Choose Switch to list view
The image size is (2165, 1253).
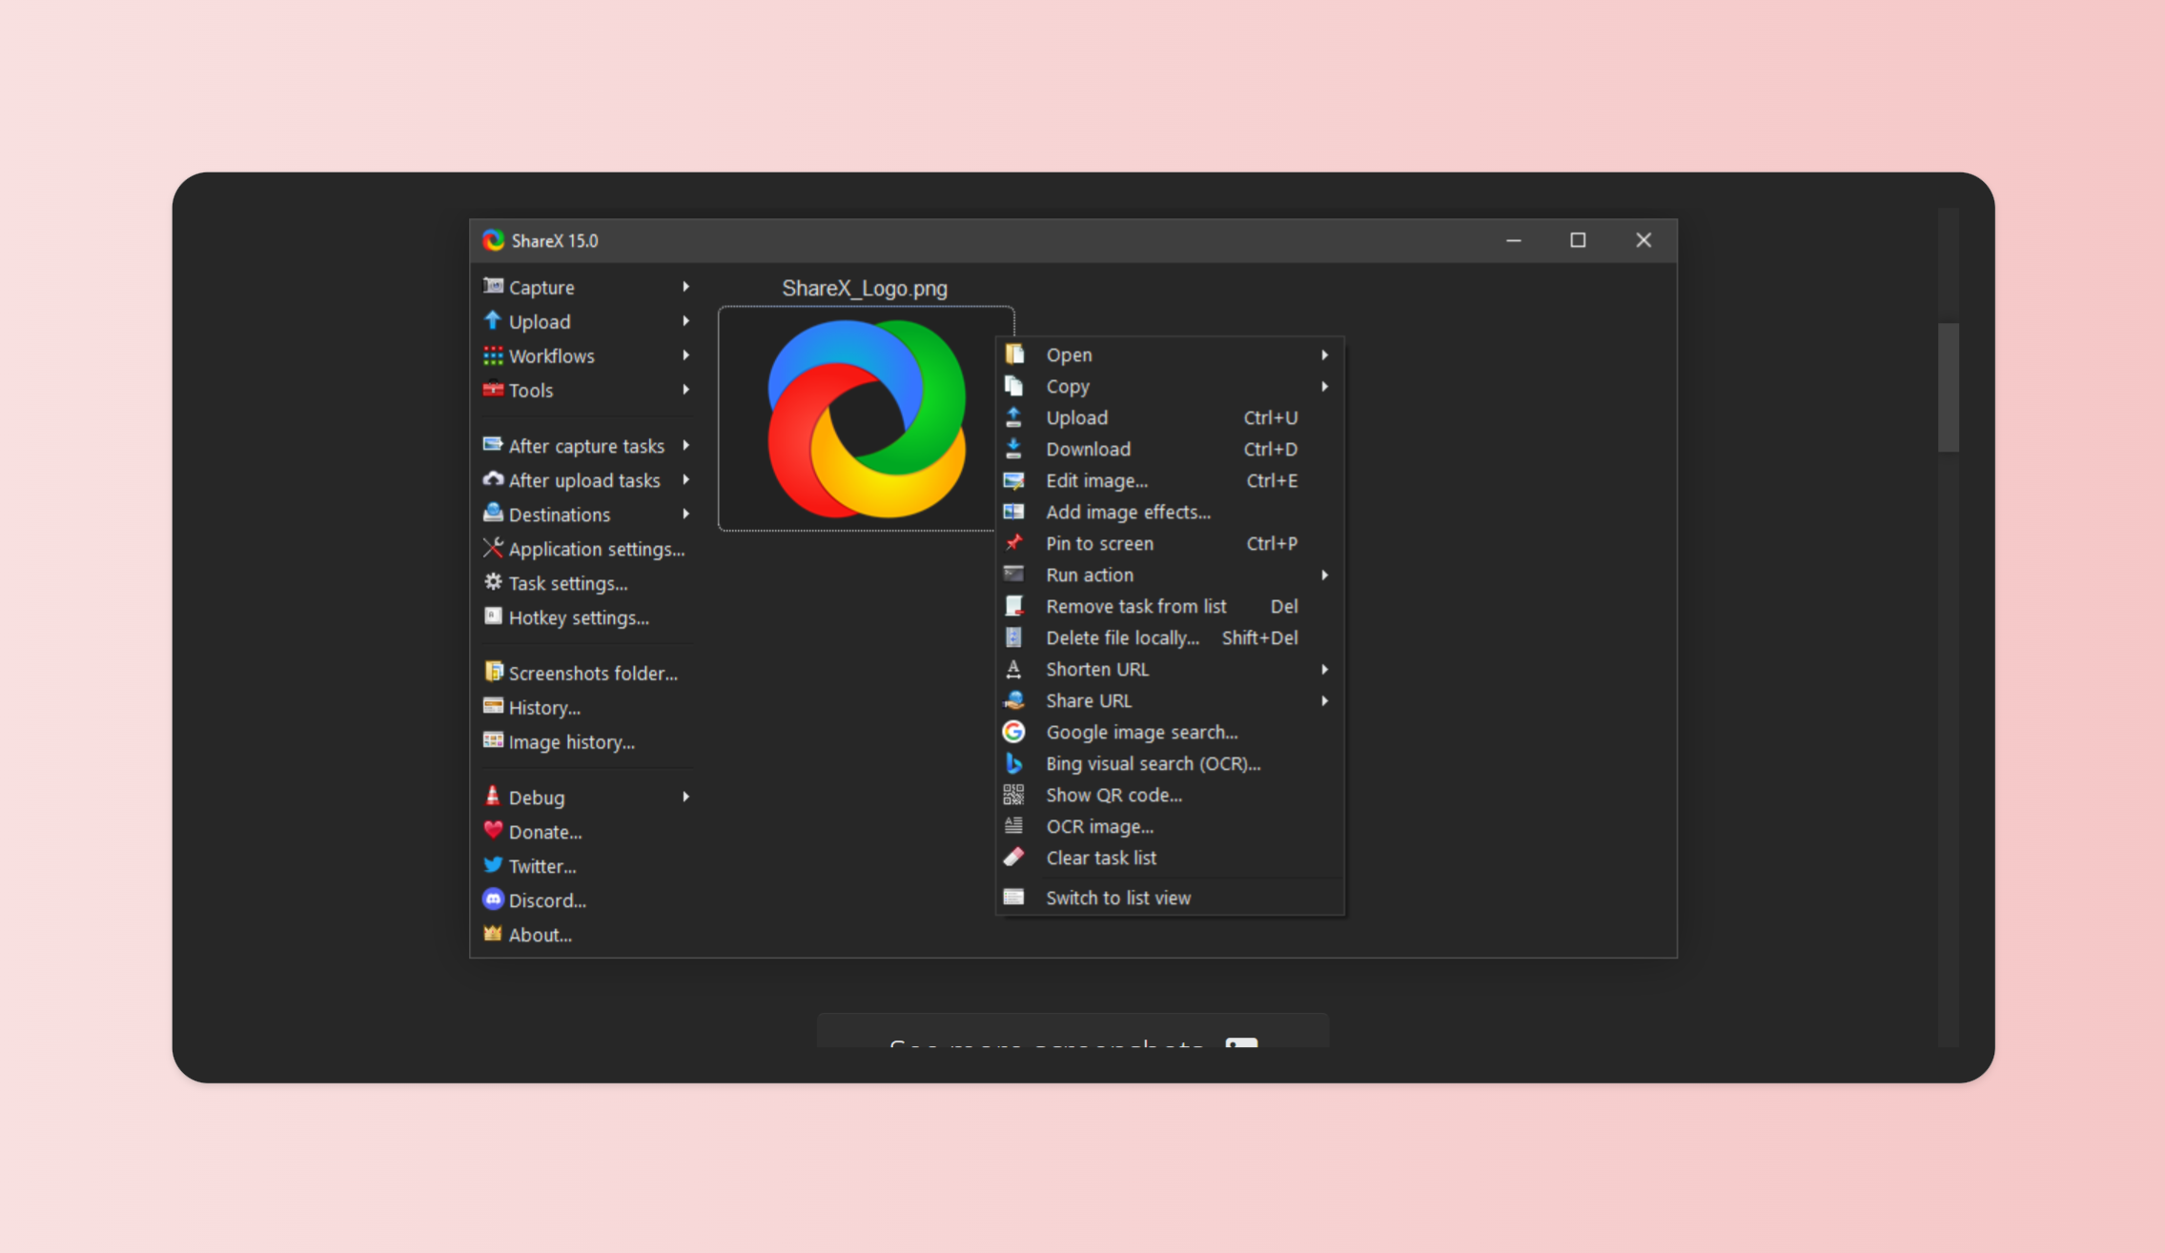coord(1170,898)
